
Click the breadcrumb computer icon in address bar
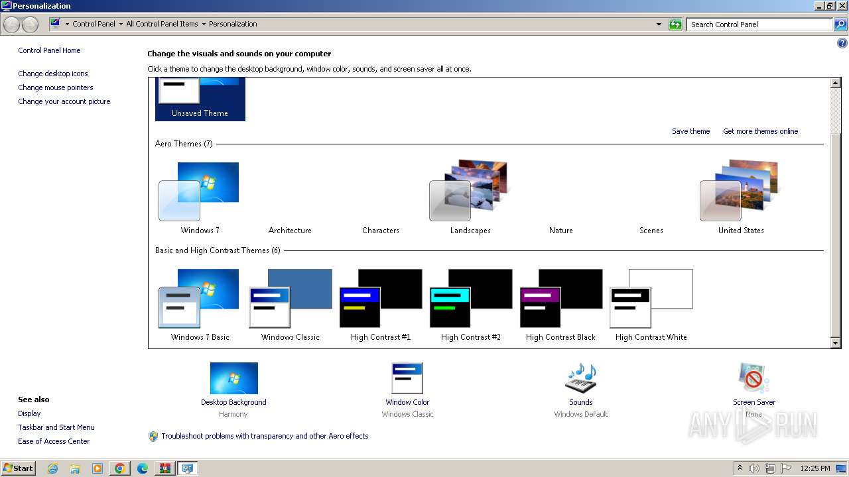click(55, 24)
